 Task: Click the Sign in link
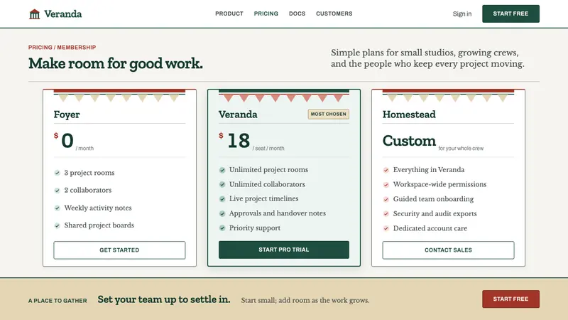[x=462, y=14]
